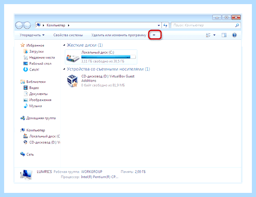Toggle the preview pane button
The height and width of the screenshot is (197, 256).
(x=224, y=35)
